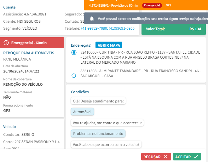
Task: Click the green Valor Total box
Action: coord(173,29)
